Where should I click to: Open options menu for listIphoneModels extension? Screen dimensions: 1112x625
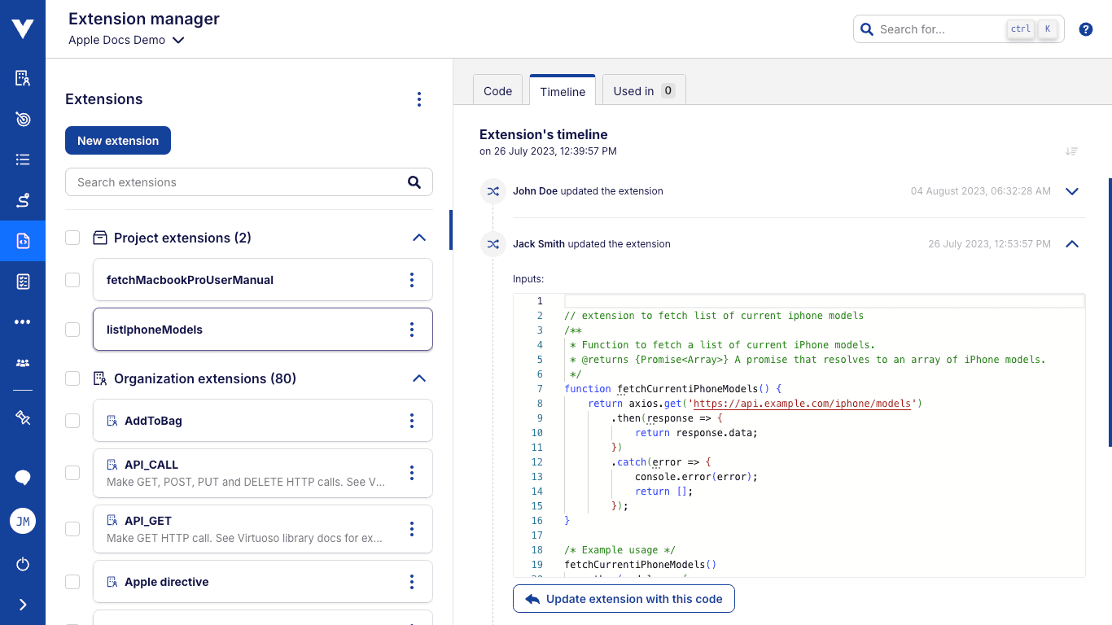coord(412,330)
